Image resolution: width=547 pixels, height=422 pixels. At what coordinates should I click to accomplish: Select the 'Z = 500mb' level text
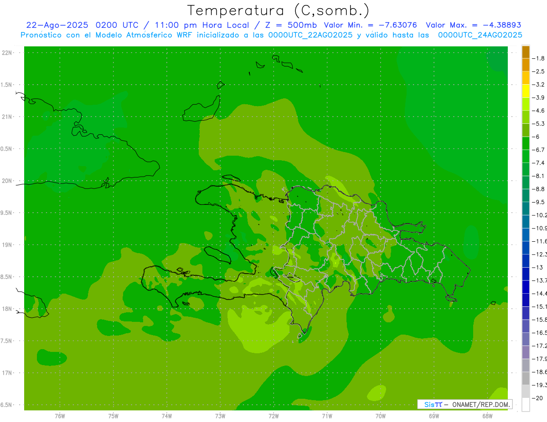point(290,25)
